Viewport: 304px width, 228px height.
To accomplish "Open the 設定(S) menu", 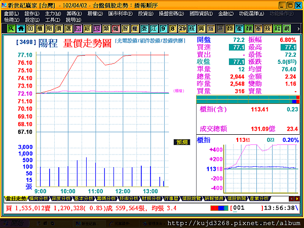I will pyautogui.click(x=32, y=20).
